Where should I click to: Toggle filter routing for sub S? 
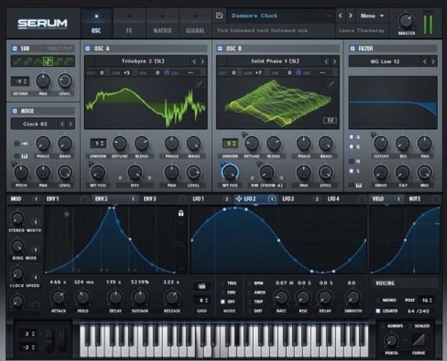pos(352,170)
